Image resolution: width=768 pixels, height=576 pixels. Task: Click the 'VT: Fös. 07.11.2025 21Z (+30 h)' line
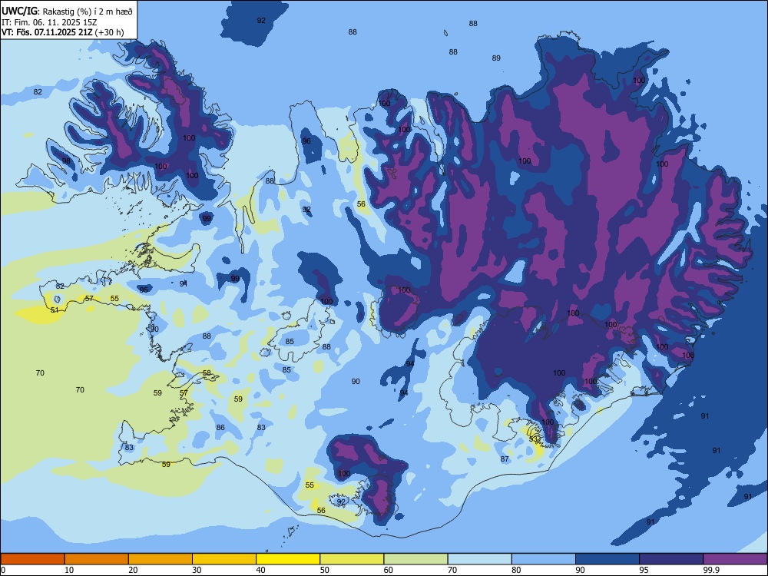tap(63, 33)
